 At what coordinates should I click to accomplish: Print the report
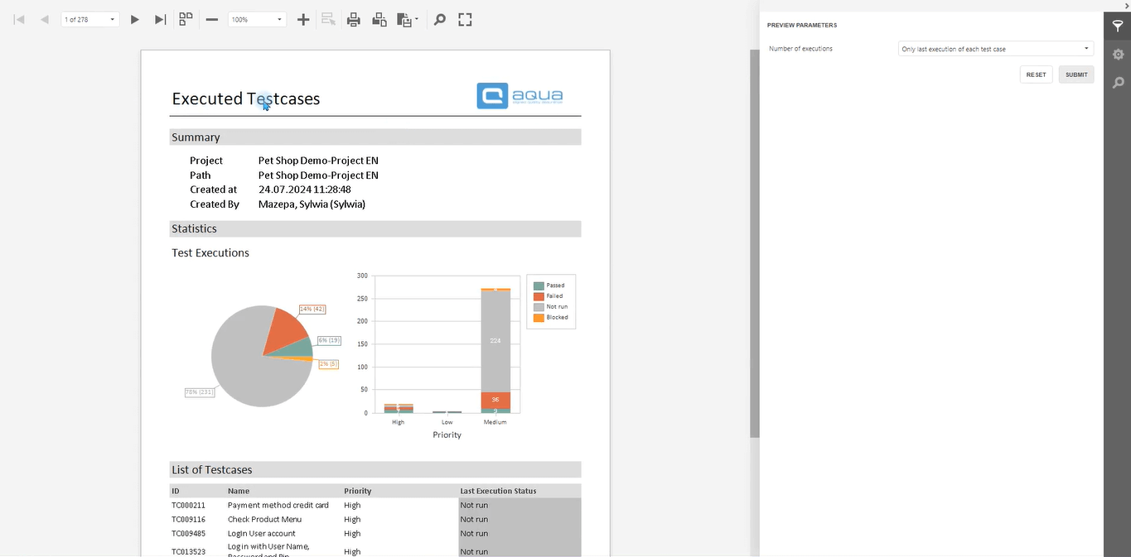354,19
